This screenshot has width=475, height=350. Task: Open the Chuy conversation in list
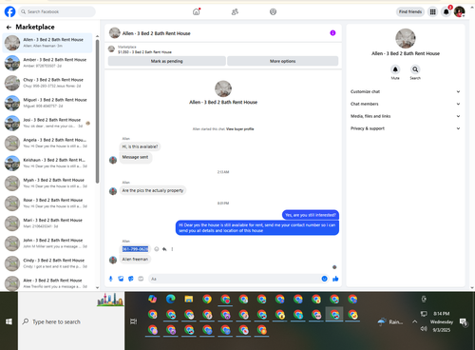47,83
